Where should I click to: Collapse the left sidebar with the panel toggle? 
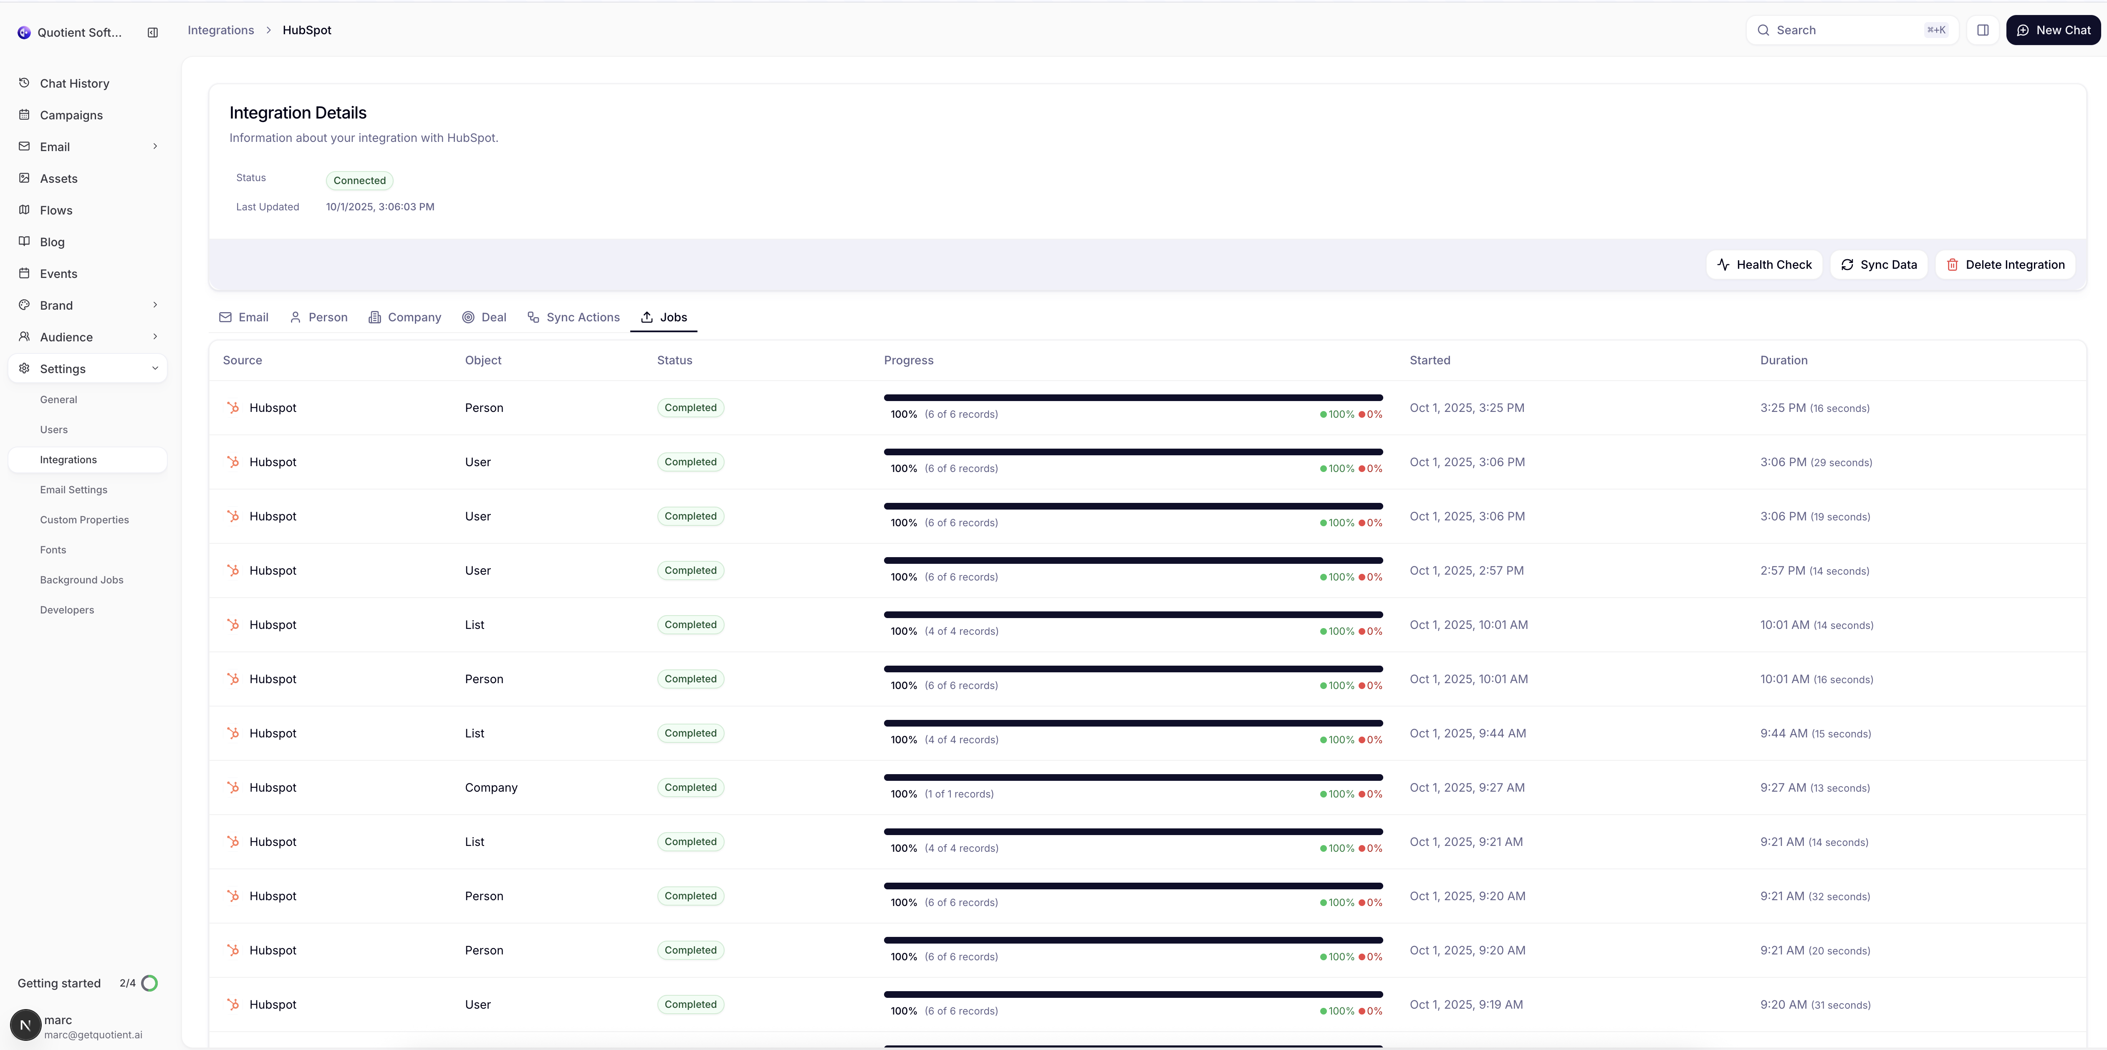153,32
